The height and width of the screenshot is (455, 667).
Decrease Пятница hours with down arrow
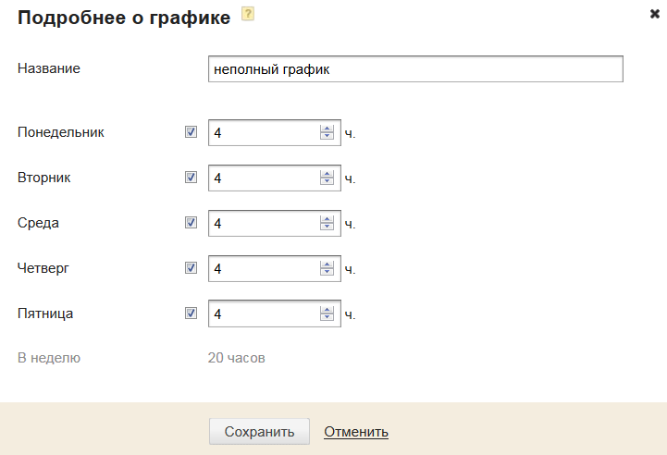coord(326,318)
